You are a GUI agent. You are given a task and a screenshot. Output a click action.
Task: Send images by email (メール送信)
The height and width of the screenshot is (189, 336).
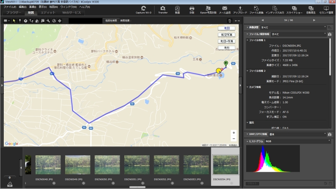point(225,10)
